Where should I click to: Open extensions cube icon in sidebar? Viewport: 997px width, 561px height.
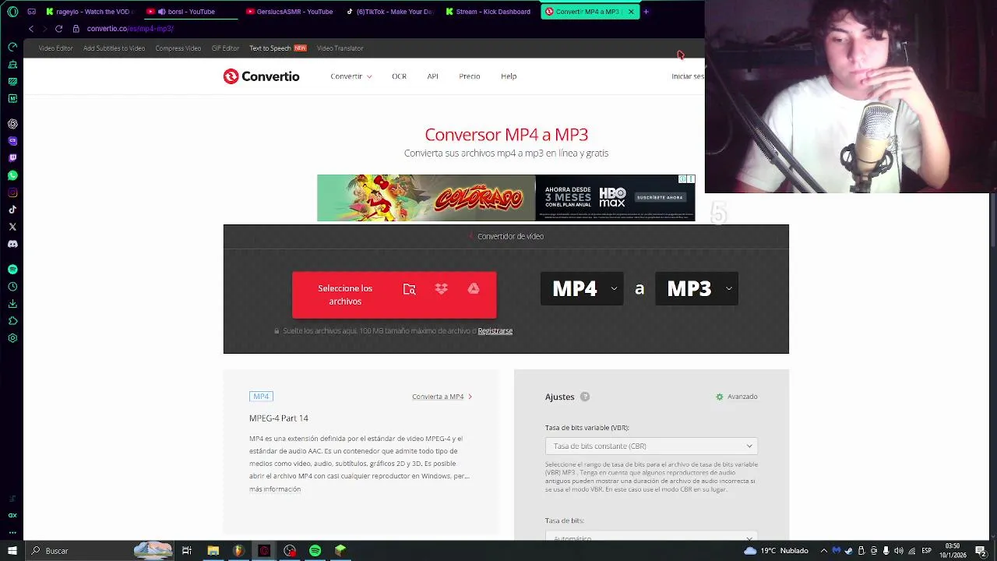[x=12, y=321]
